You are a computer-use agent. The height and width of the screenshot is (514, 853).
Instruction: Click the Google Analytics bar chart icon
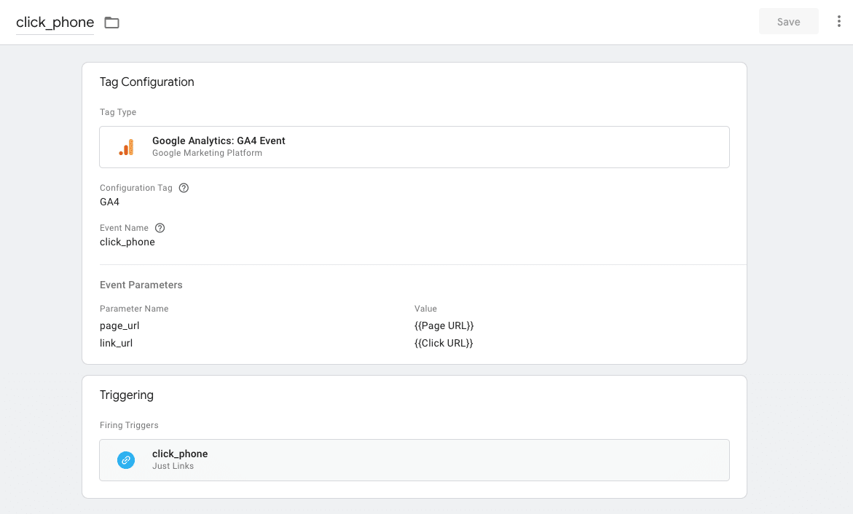(126, 147)
